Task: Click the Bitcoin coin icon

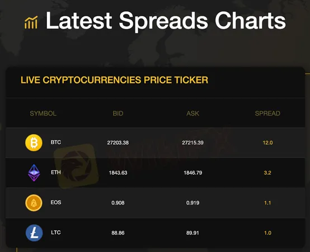Action: click(34, 142)
